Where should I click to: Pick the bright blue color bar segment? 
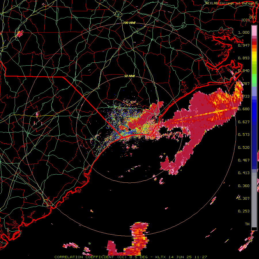point(254,112)
